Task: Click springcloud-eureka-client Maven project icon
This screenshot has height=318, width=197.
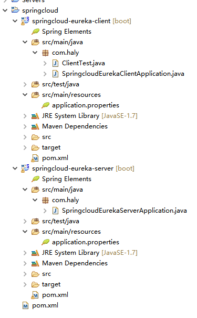Action: point(25,21)
